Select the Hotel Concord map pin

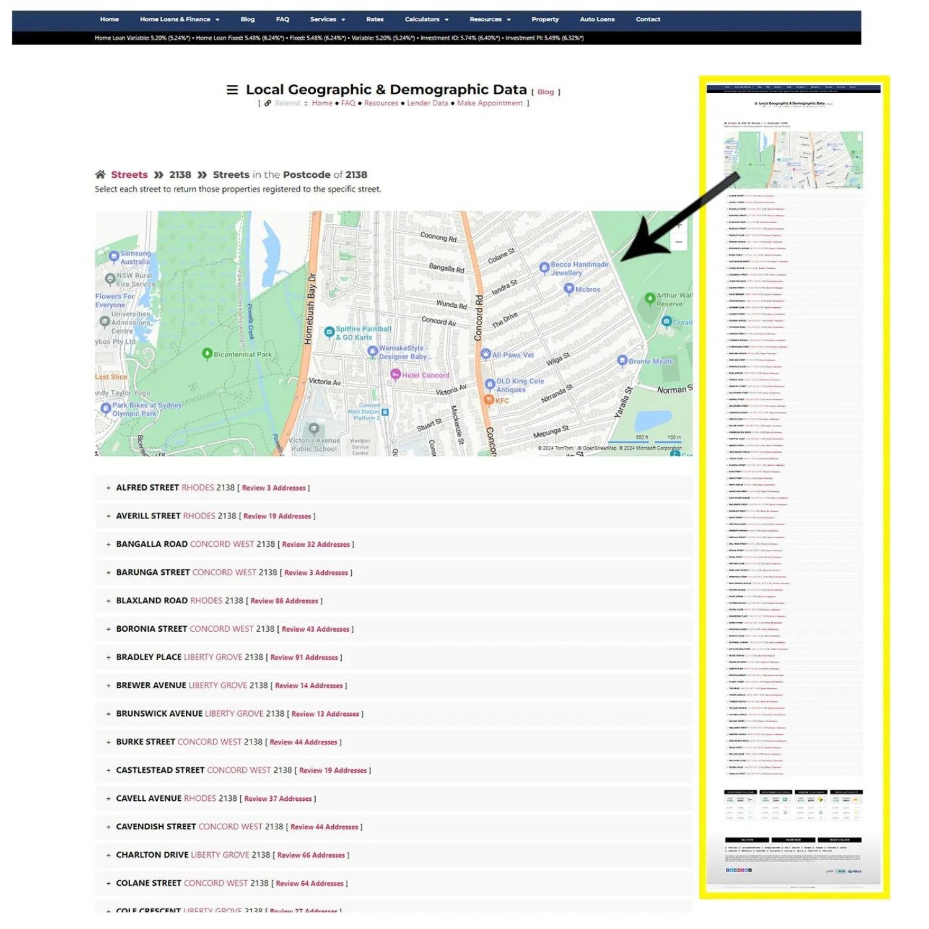395,374
